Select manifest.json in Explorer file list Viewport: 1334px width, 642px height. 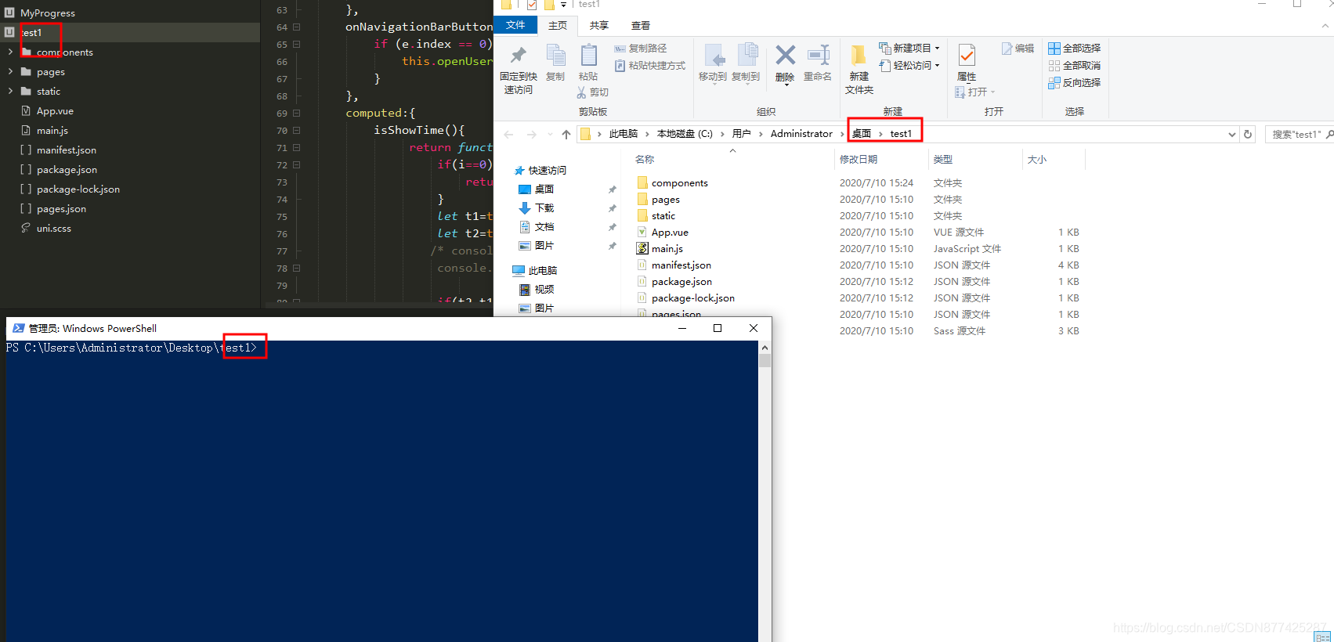[681, 265]
